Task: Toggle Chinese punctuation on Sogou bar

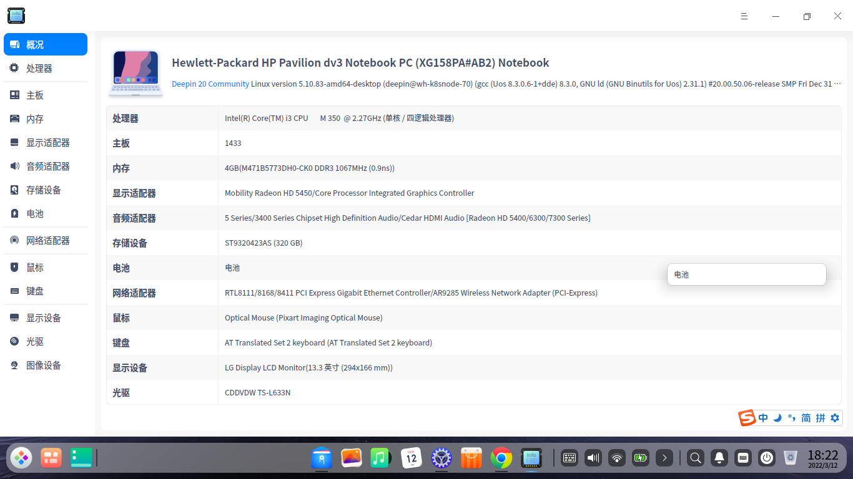Action: pos(792,418)
